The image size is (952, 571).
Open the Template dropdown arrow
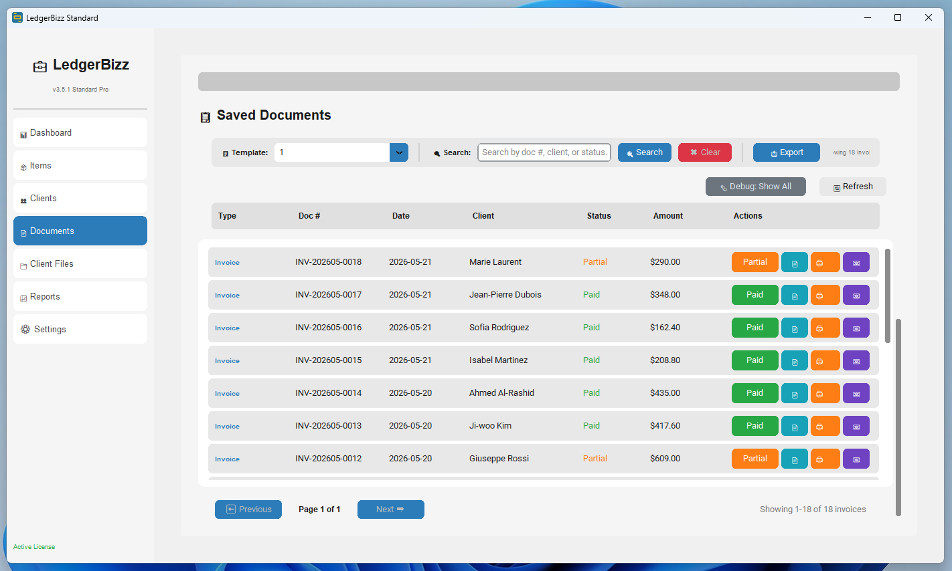399,152
